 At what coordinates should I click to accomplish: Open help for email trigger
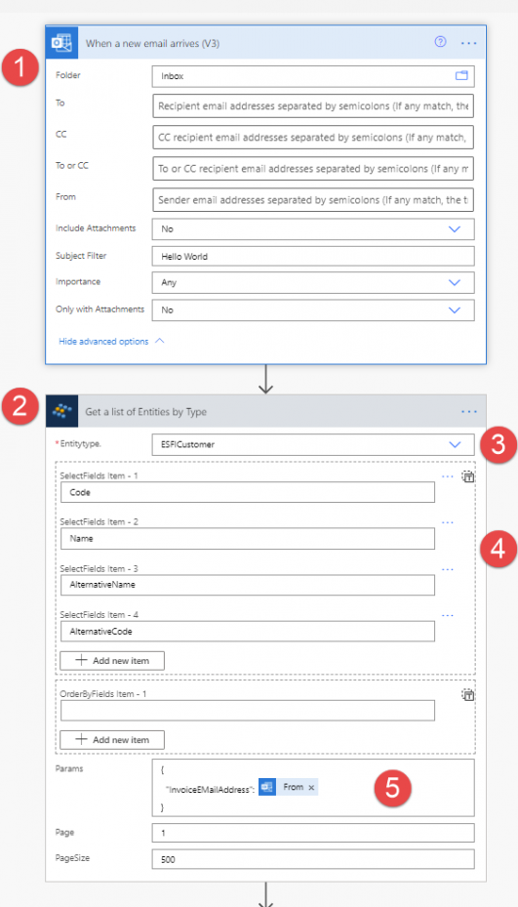click(441, 42)
